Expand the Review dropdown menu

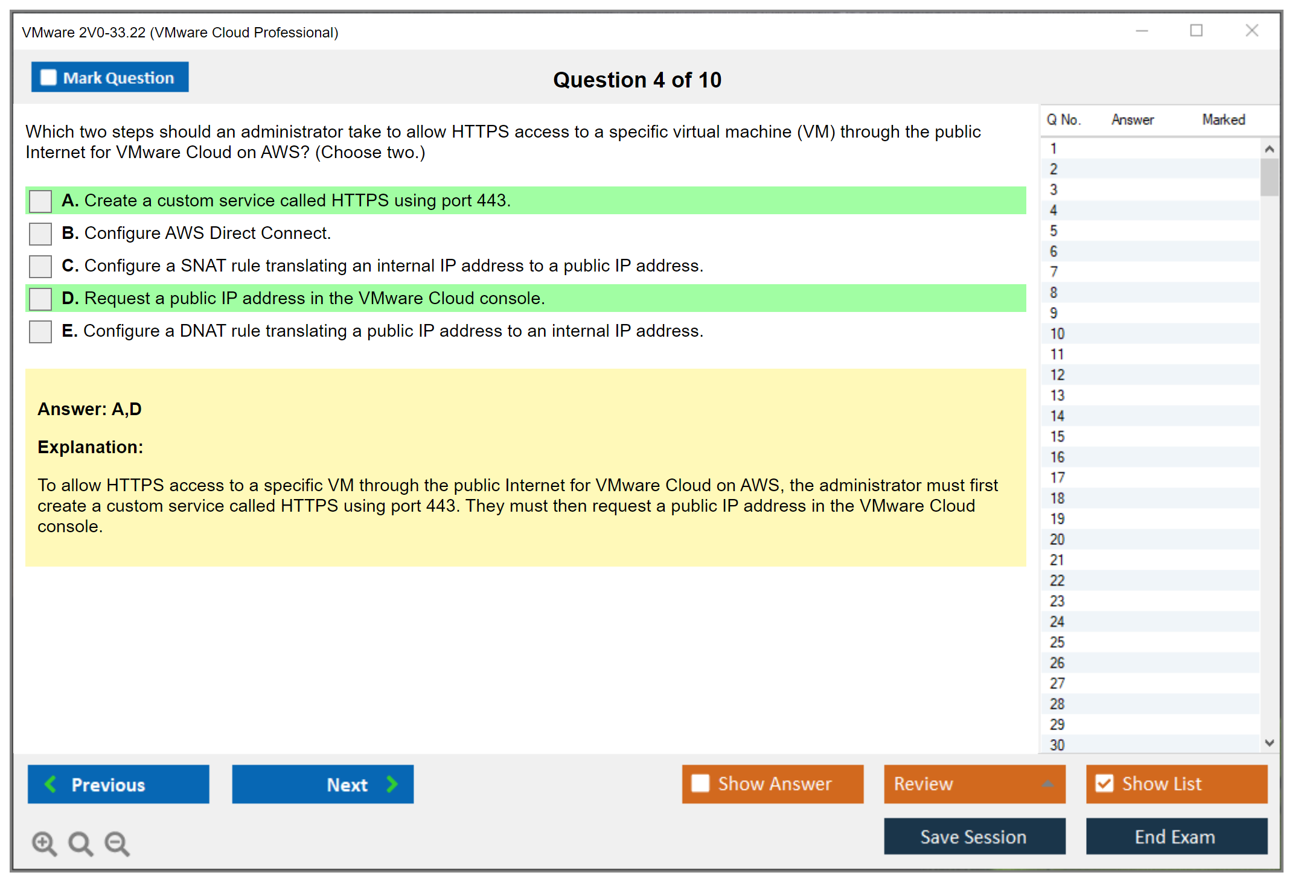[1047, 784]
